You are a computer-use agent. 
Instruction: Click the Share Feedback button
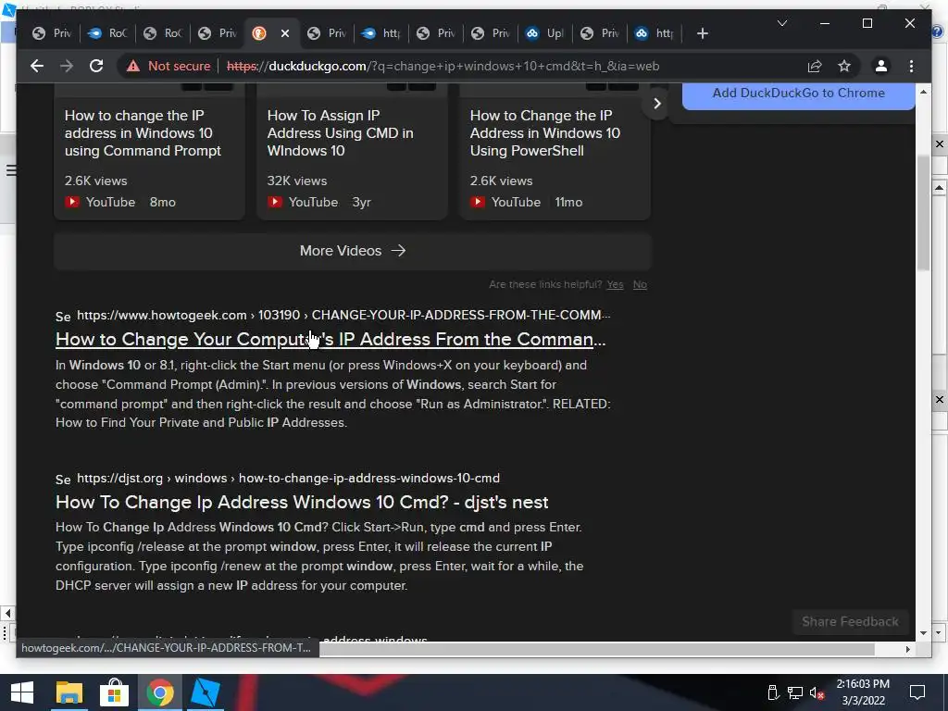coord(850,621)
